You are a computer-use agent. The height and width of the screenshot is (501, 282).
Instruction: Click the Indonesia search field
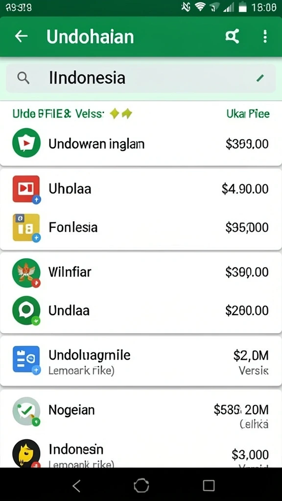pos(141,78)
